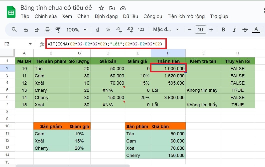Click Táo in the price lookup table
This screenshot has height=167, width=265.
point(138,134)
